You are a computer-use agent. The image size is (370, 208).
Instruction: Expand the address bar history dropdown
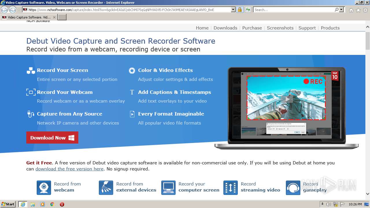coord(233,10)
